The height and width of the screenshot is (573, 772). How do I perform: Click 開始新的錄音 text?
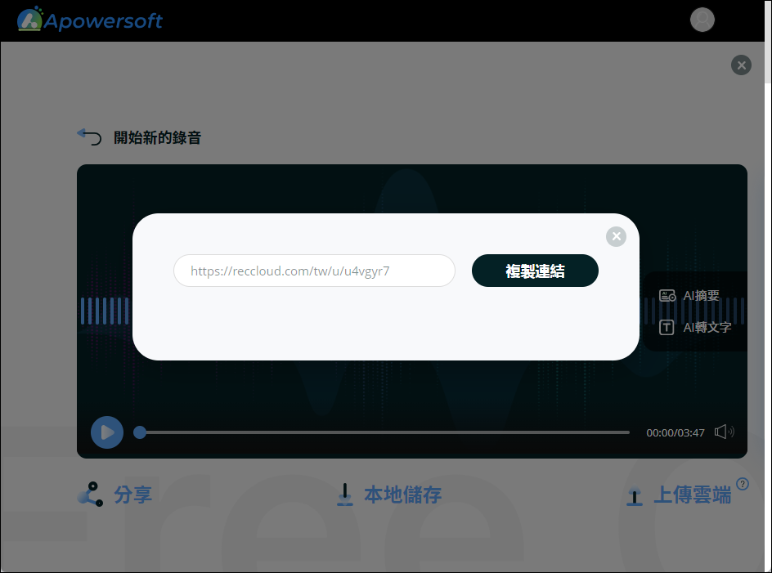[158, 137]
